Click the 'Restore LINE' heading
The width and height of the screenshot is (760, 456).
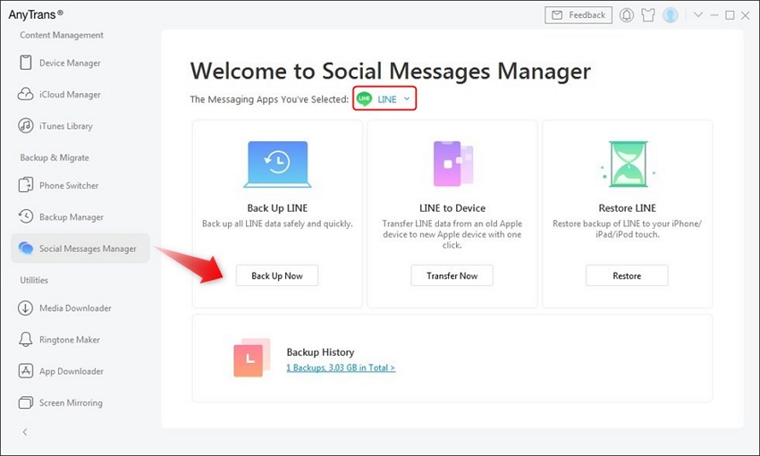pos(627,208)
